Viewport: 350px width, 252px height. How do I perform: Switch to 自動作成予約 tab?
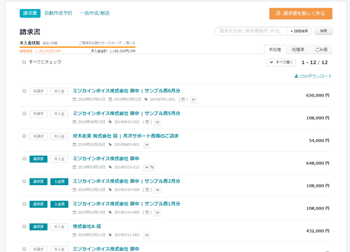[58, 13]
